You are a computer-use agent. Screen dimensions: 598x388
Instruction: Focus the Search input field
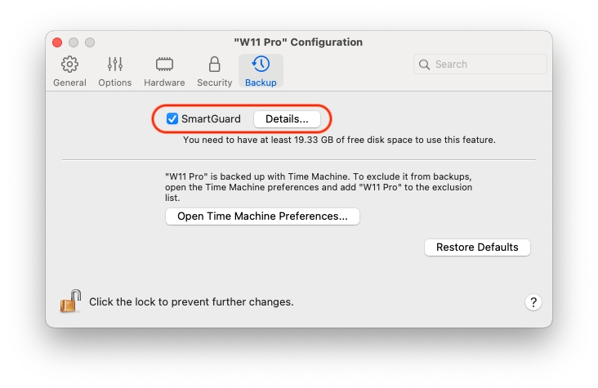486,65
